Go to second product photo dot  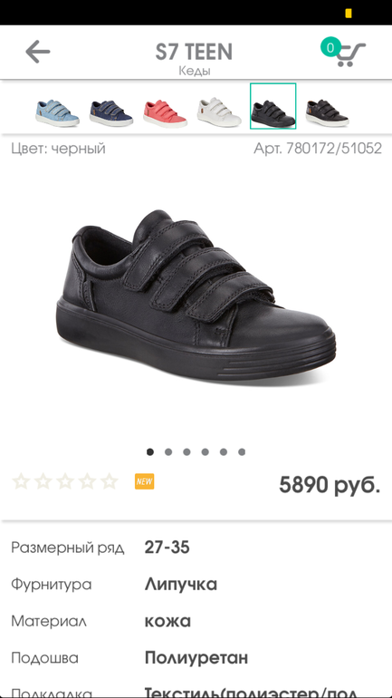168,451
